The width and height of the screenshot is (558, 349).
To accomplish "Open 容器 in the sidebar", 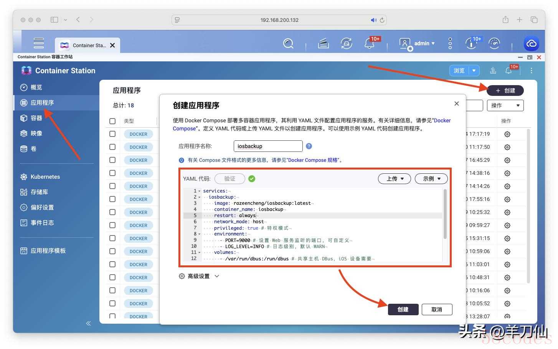I will click(56, 118).
